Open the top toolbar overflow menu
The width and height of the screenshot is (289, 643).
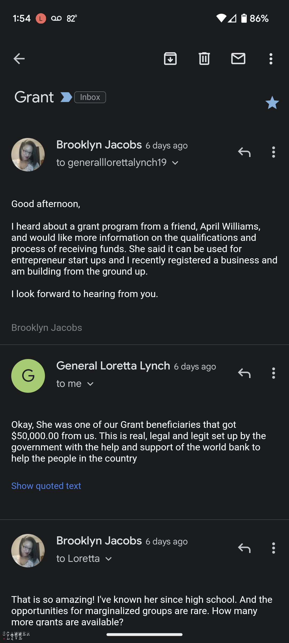click(271, 59)
